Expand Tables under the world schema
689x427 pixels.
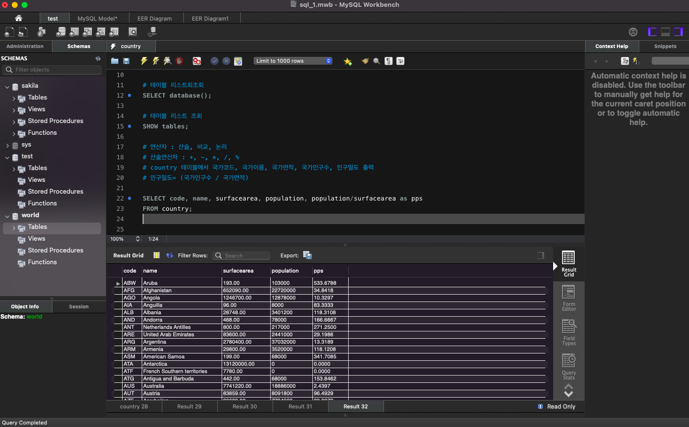pos(14,228)
